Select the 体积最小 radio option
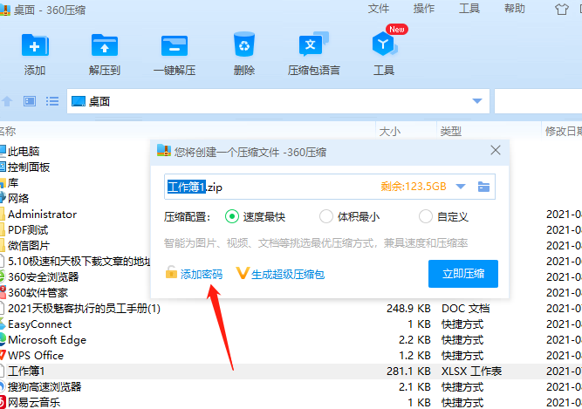Image resolution: width=582 pixels, height=409 pixels. click(x=326, y=216)
